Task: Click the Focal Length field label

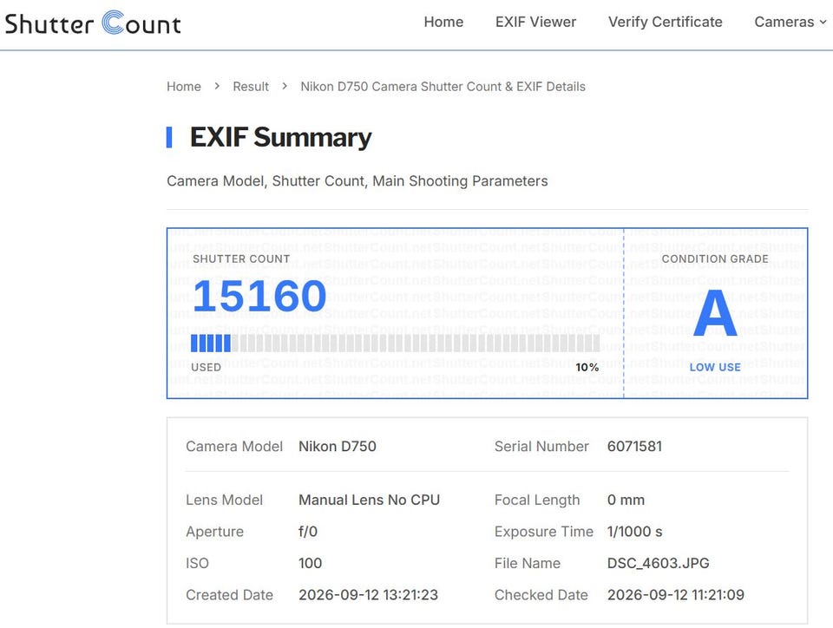Action: [x=537, y=500]
